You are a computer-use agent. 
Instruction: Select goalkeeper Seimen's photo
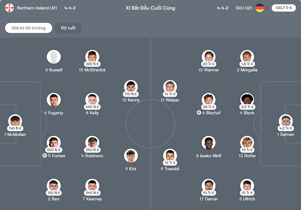(x=286, y=121)
